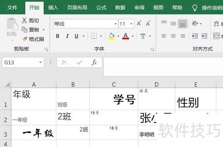Click the Copy icon
This screenshot has width=223, height=147.
pos(24,30)
